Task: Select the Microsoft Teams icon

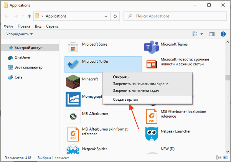Action: pyautogui.click(x=152, y=47)
